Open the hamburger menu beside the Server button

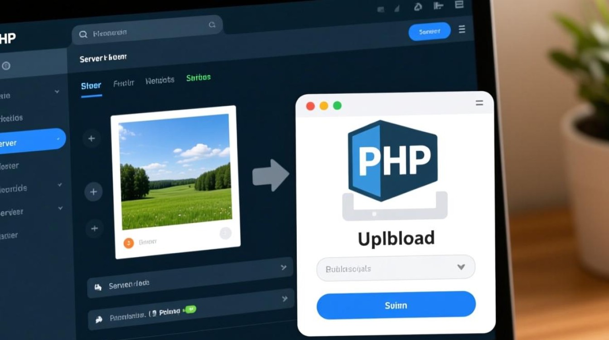[462, 29]
